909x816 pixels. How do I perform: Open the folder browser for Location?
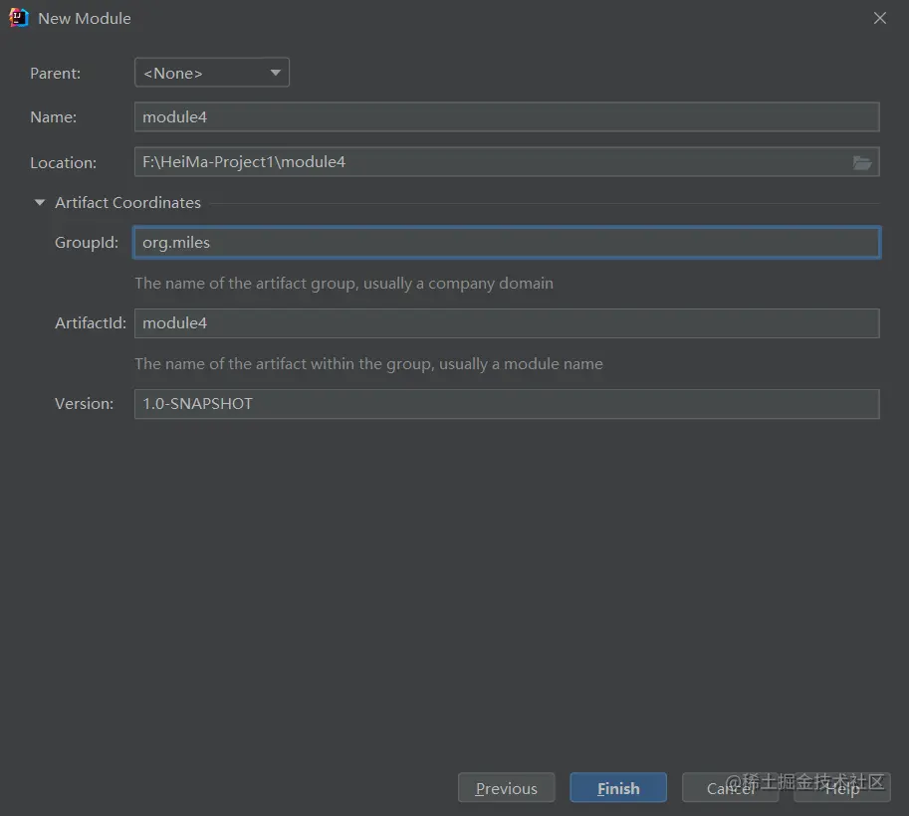pos(862,162)
